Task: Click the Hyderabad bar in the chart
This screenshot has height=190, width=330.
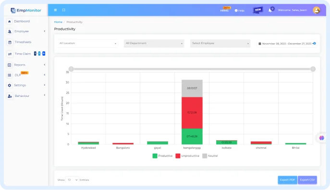Action: click(x=88, y=143)
